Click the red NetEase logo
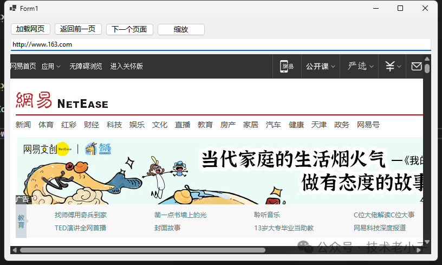 62,101
